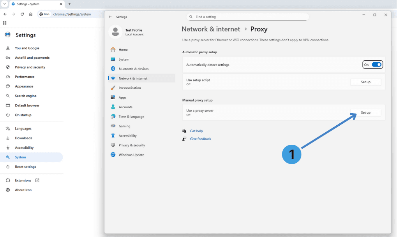Open Performance in Iron settings sidebar
This screenshot has height=237, width=397.
pyautogui.click(x=25, y=77)
